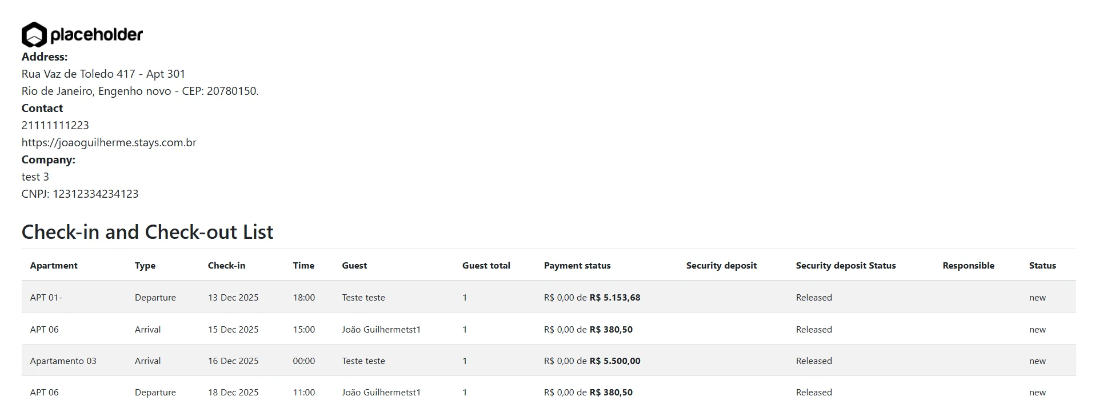Click the Payment status column header

[x=577, y=265]
